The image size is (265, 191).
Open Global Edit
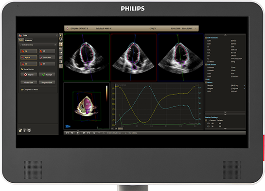tap(29, 82)
